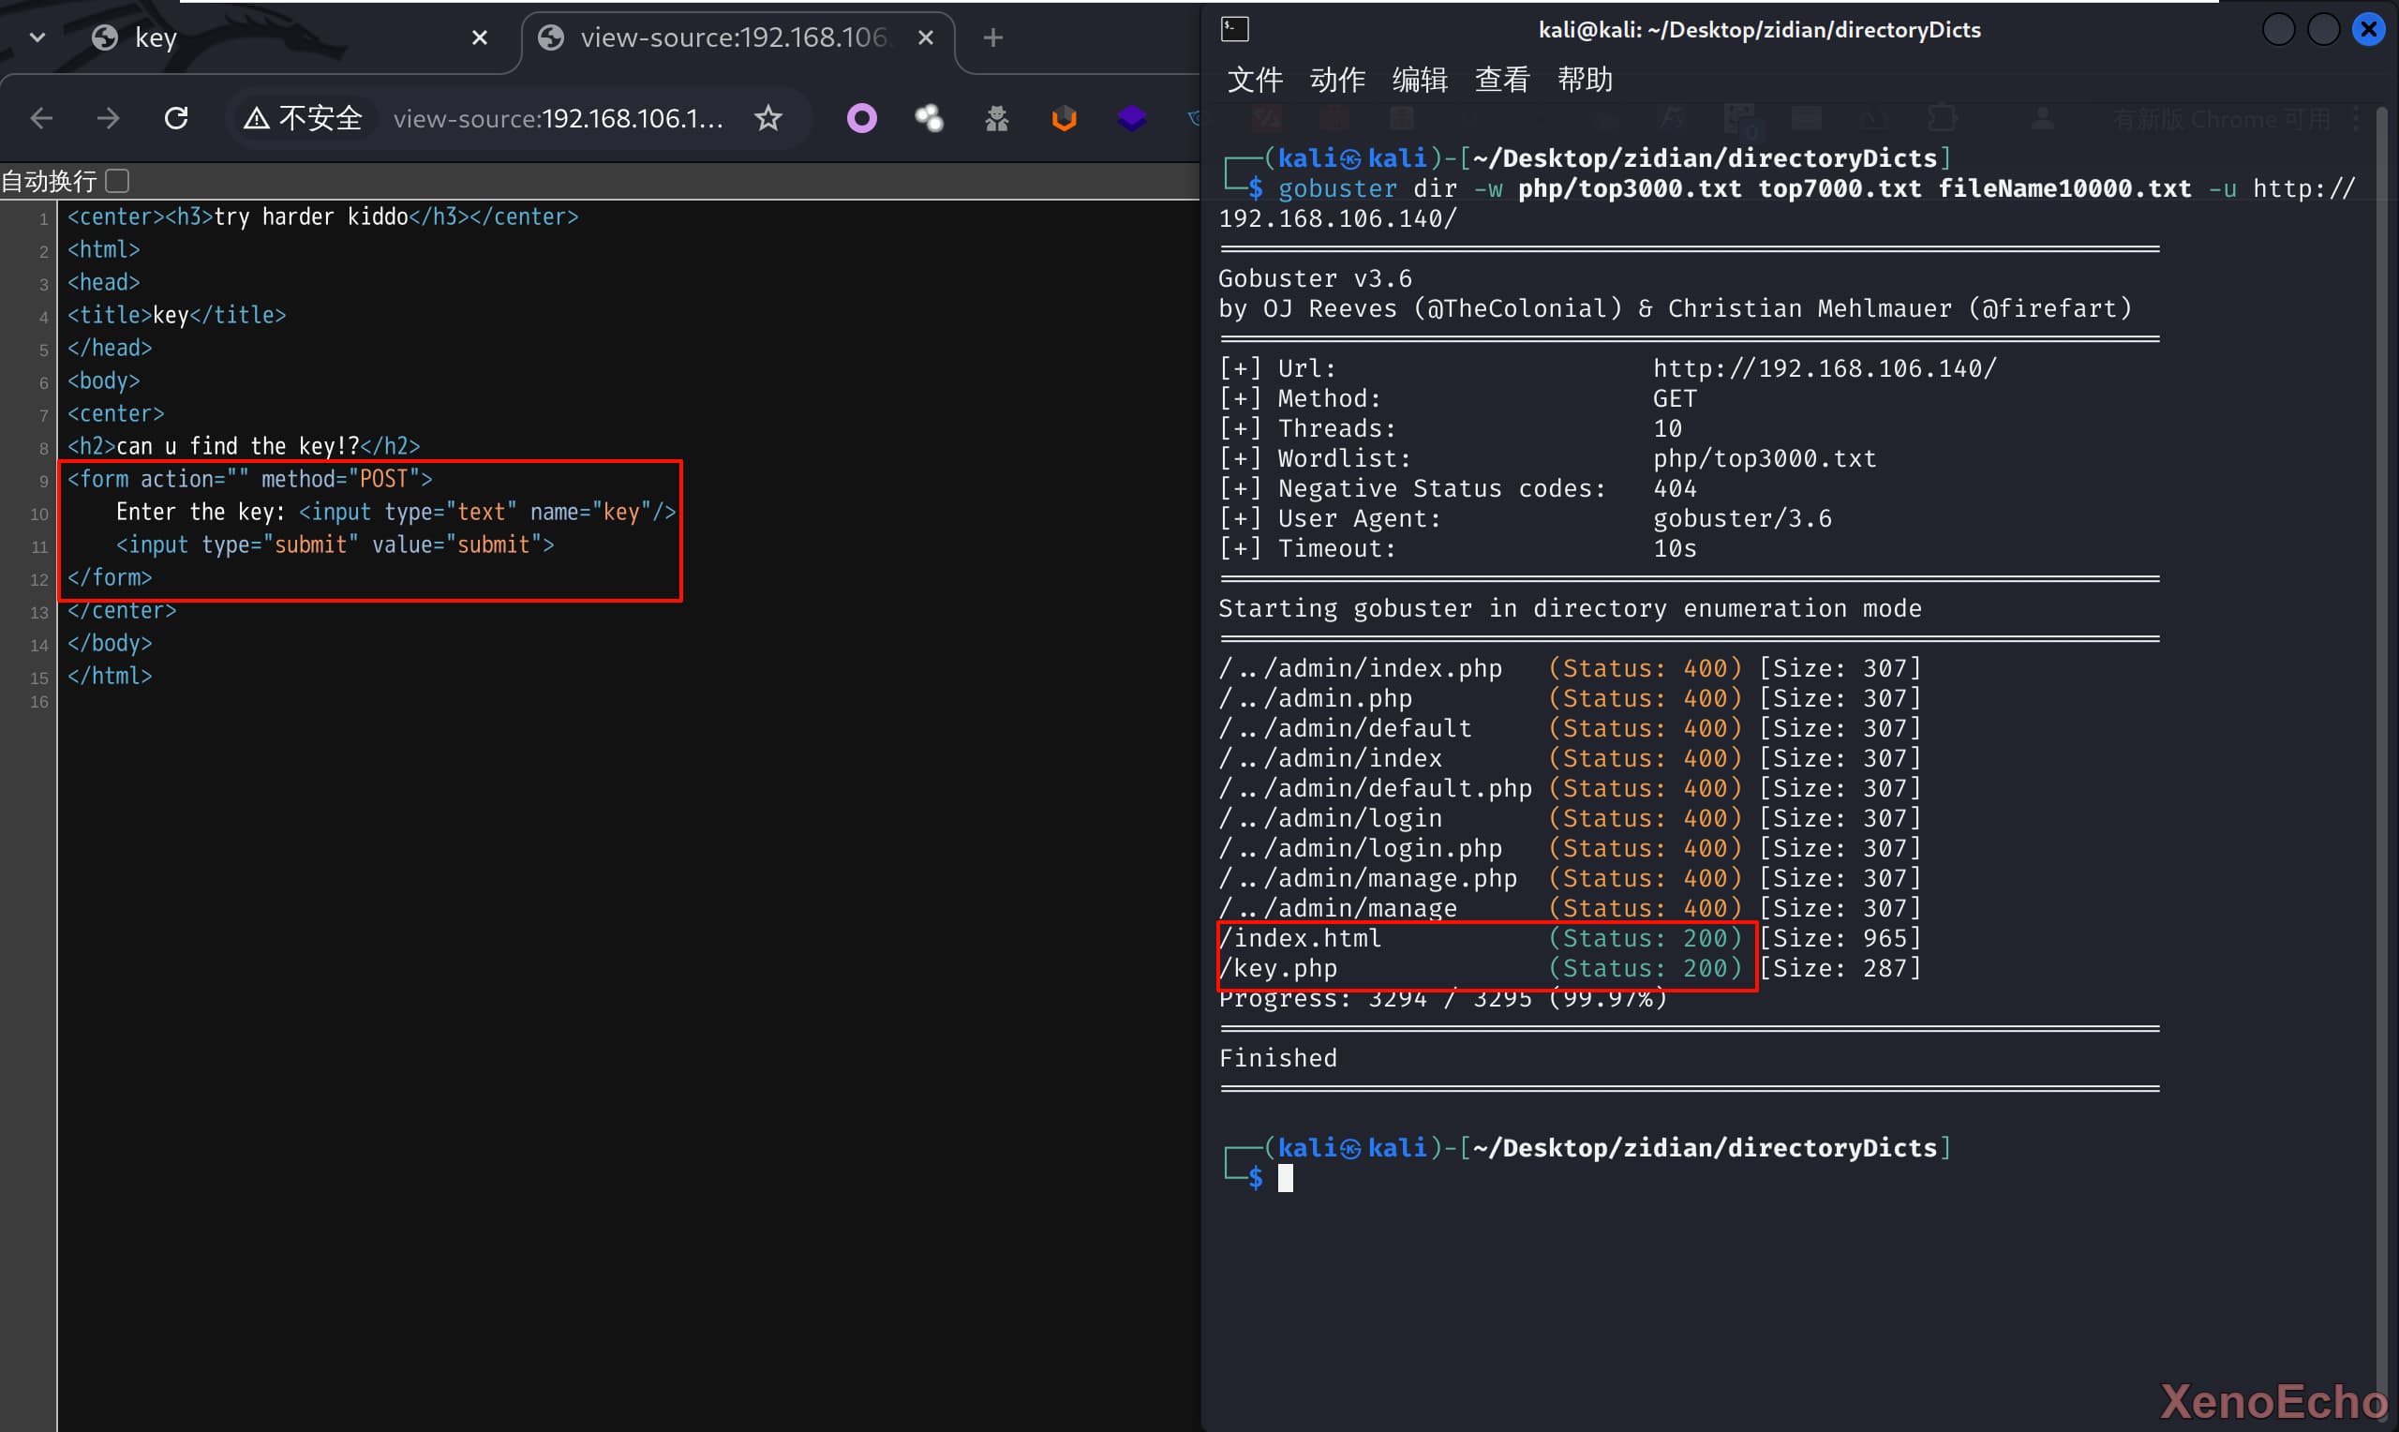Click the purple ring extension icon

(861, 119)
